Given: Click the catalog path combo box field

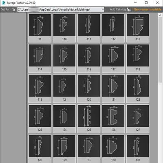Looking at the screenshot, I should tap(61, 10).
